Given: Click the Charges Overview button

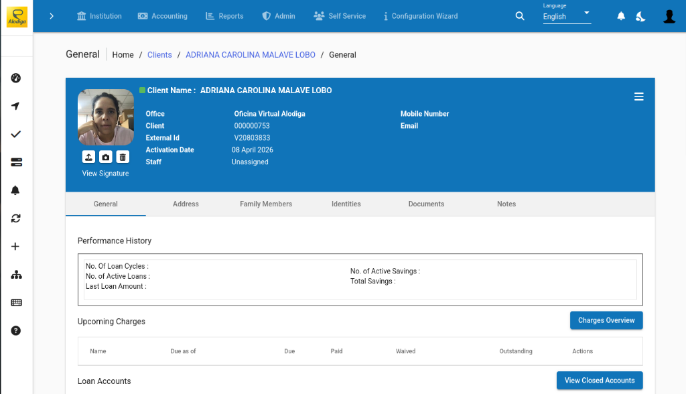Looking at the screenshot, I should (x=606, y=320).
